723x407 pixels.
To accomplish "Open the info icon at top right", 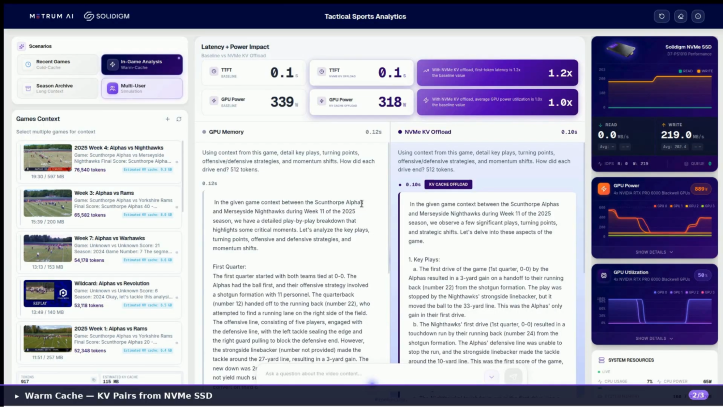I will coord(698,16).
